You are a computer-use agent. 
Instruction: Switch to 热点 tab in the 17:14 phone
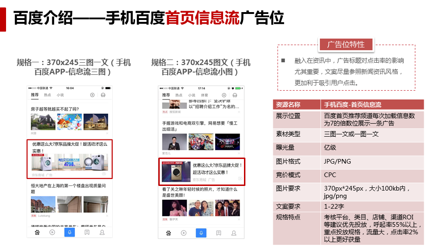[x=179, y=95]
